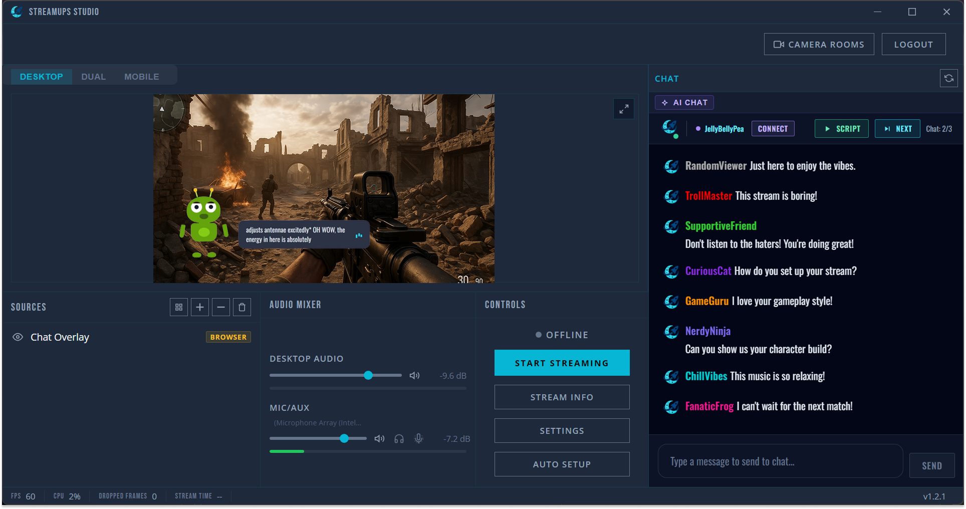
Task: Remove selected source using the minus icon
Action: (220, 307)
